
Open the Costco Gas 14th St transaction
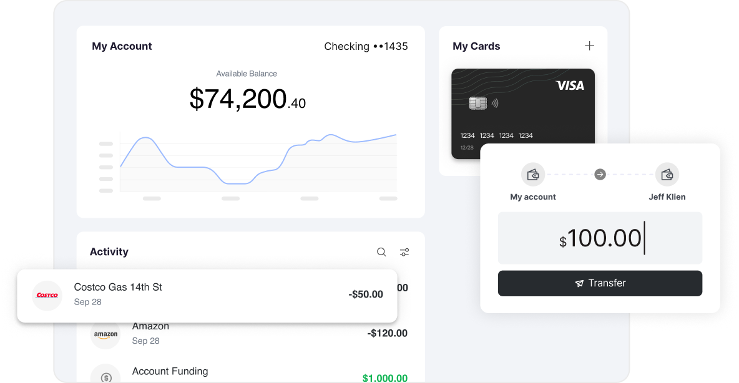tap(207, 295)
